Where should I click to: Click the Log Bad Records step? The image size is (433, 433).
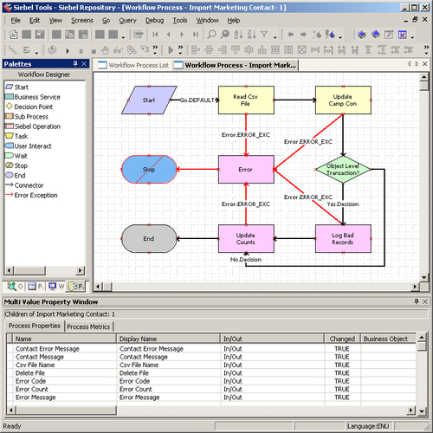point(343,238)
